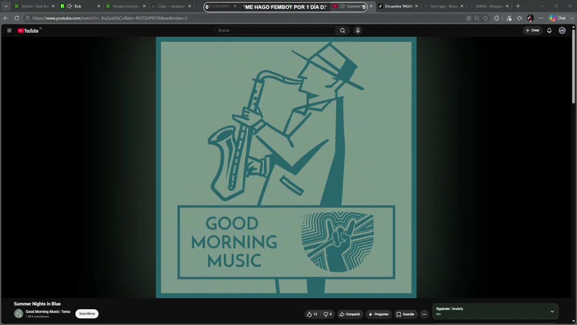Image resolution: width=577 pixels, height=325 pixels.
Task: Open the Crear dropdown
Action: (x=532, y=31)
